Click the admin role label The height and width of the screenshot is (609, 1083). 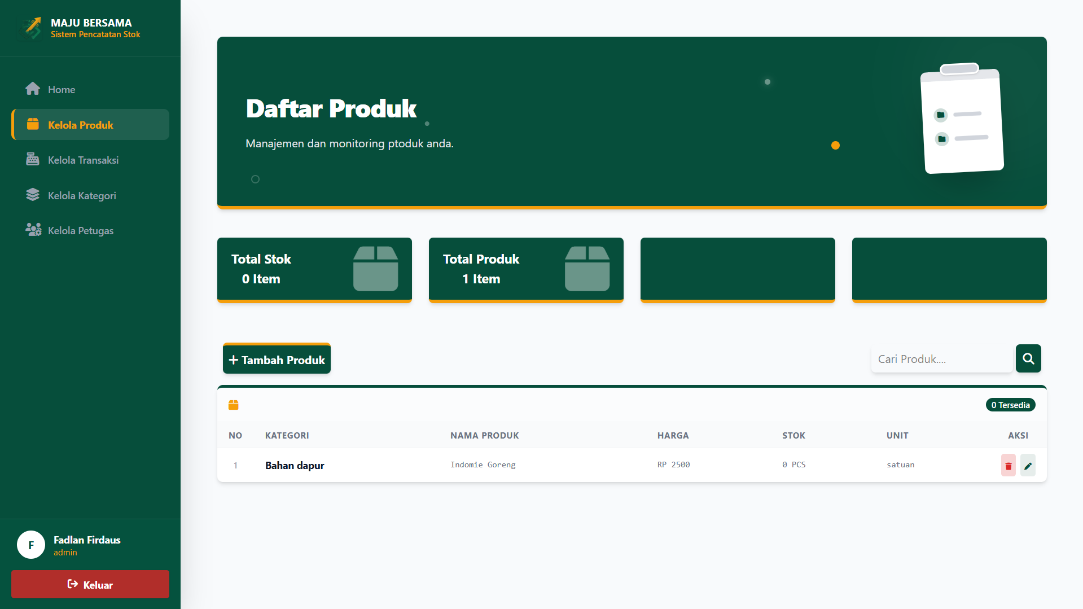pyautogui.click(x=65, y=553)
